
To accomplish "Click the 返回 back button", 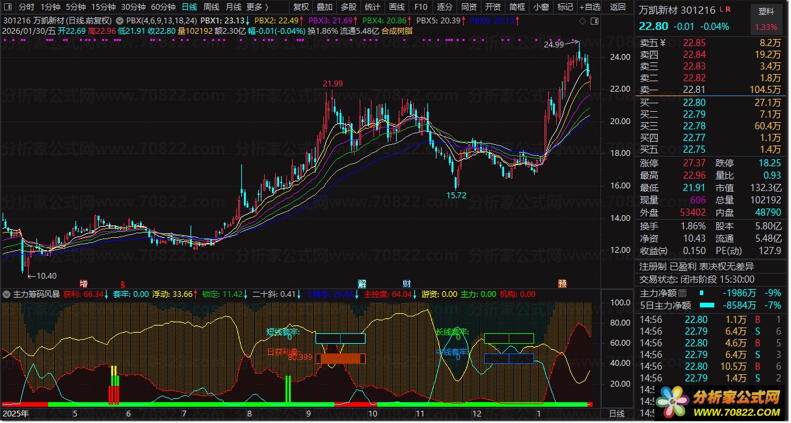I will (617, 7).
